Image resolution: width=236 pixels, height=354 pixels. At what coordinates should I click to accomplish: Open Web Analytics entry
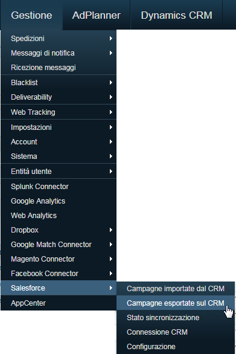(59, 216)
